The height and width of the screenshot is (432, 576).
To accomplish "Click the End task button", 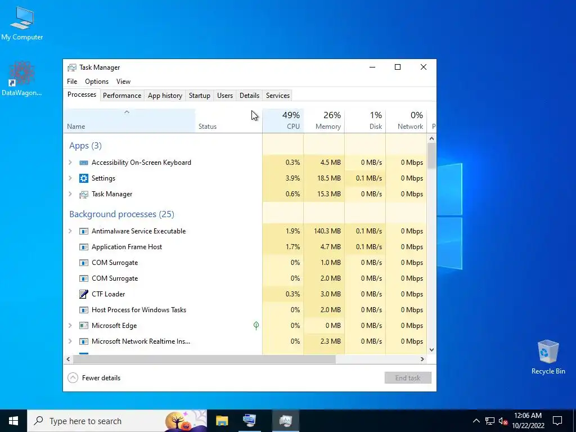I will pyautogui.click(x=408, y=378).
